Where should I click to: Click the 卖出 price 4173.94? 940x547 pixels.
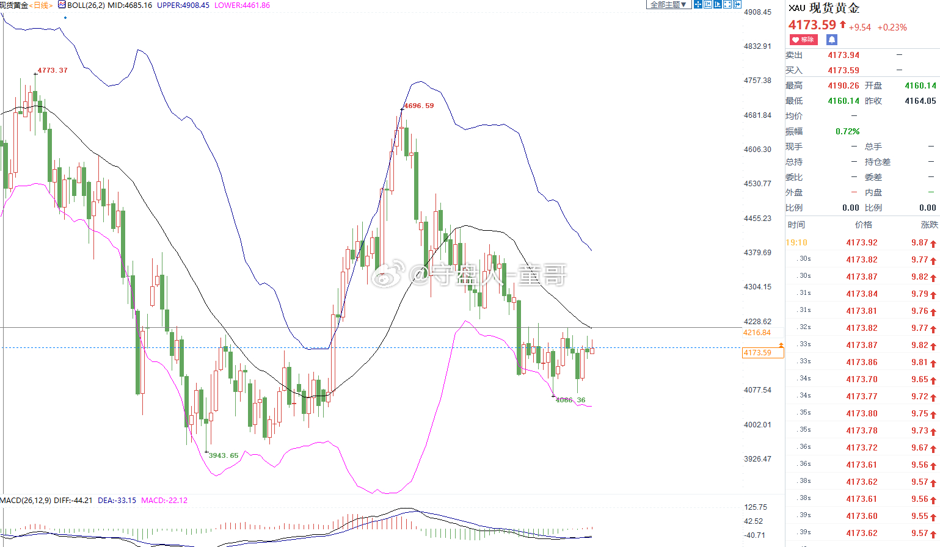843,55
